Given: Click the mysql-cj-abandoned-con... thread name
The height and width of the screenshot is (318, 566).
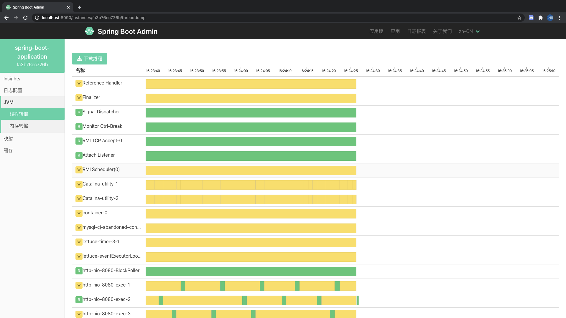Looking at the screenshot, I should (112, 227).
